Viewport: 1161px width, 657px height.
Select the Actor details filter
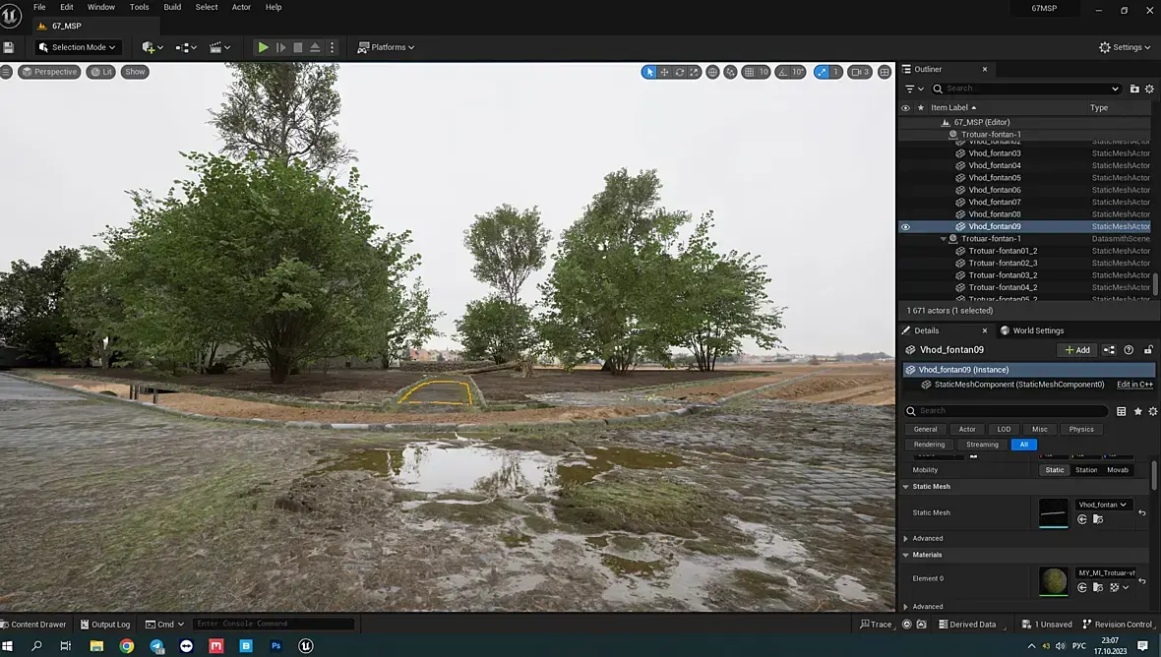pos(967,429)
